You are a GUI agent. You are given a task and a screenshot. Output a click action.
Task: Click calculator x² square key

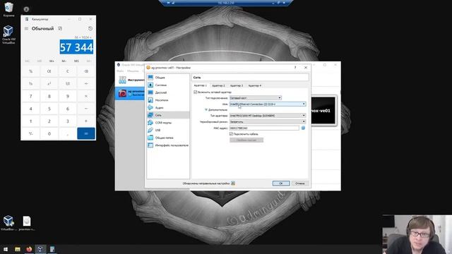pos(49,83)
